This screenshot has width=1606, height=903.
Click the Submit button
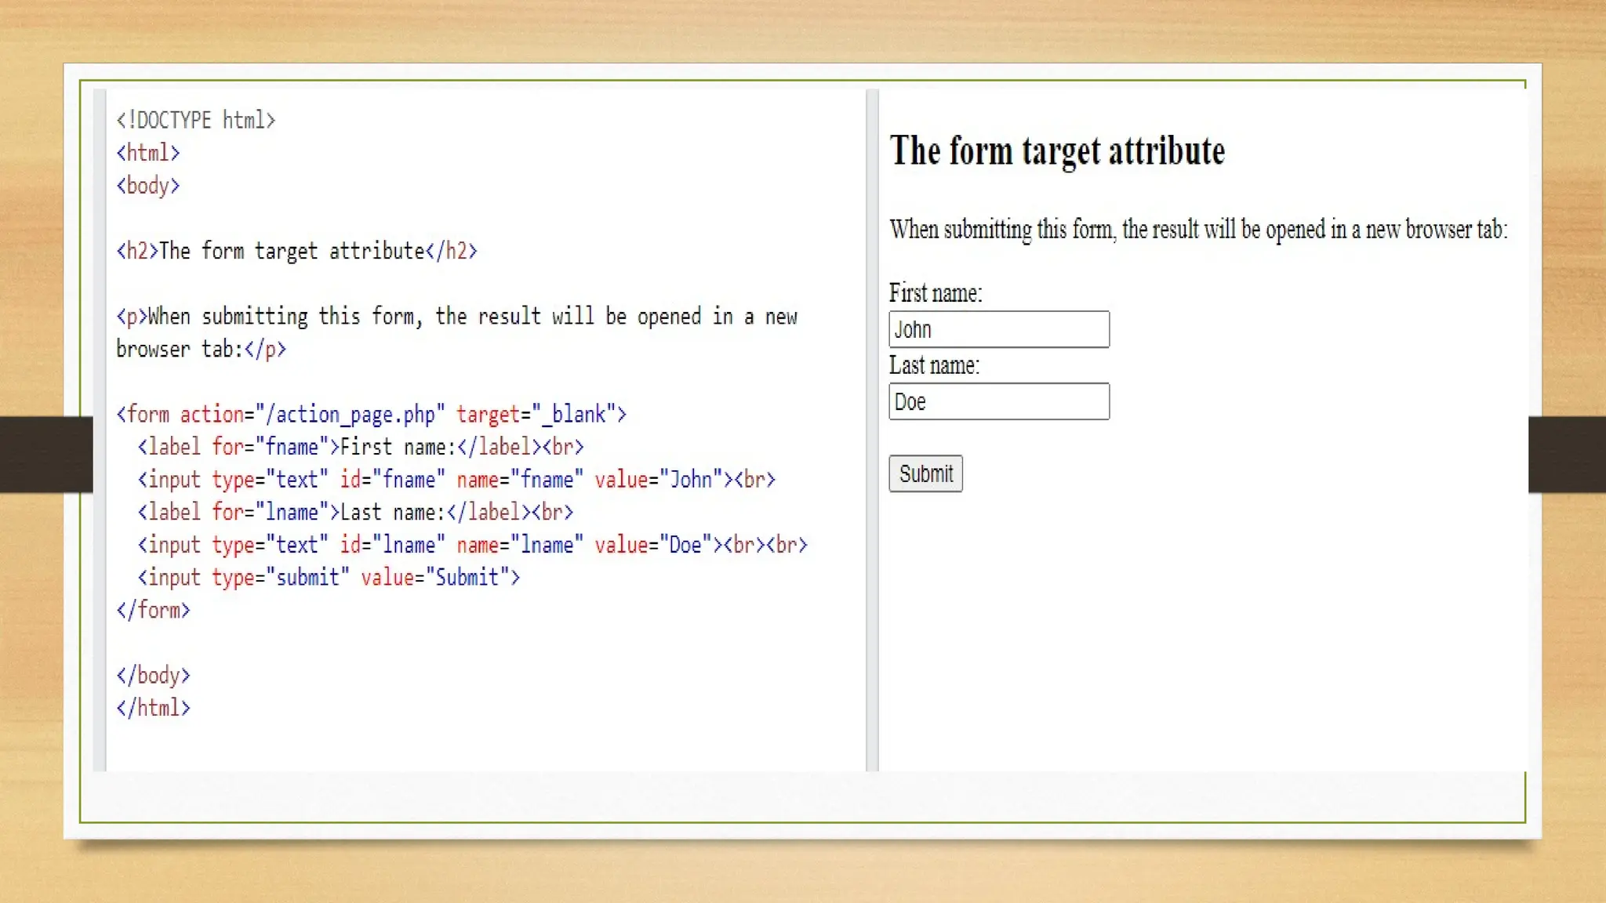coord(925,473)
